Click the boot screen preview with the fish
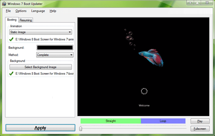The height and width of the screenshot is (136, 215). tap(143, 67)
